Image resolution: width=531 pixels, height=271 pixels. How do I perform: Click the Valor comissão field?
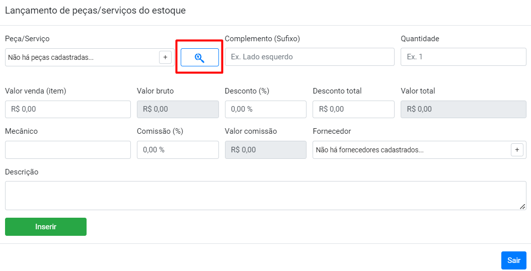pos(265,150)
